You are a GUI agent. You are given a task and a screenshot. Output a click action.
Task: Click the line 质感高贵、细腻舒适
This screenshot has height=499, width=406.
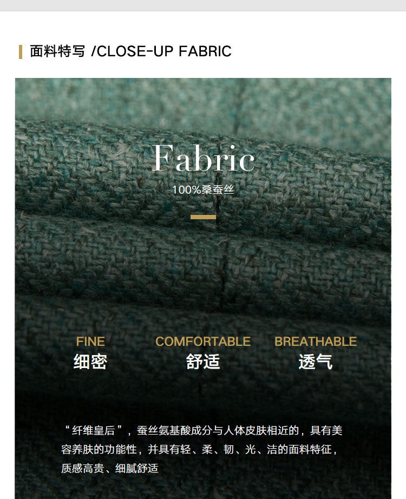click(110, 468)
